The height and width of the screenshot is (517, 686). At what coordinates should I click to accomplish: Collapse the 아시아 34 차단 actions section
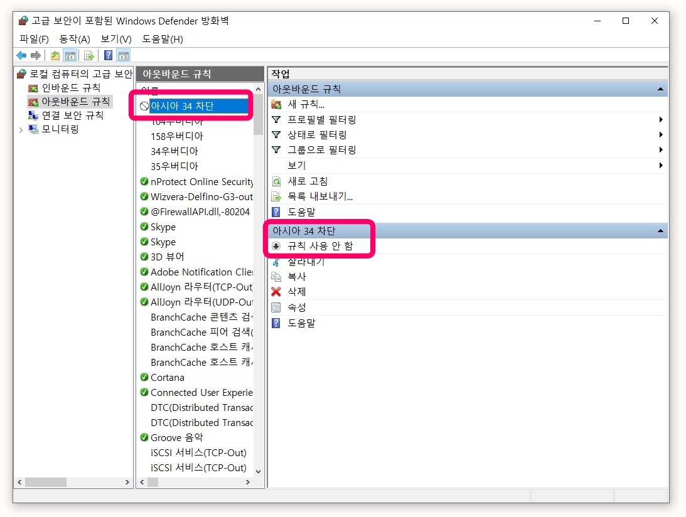point(660,230)
